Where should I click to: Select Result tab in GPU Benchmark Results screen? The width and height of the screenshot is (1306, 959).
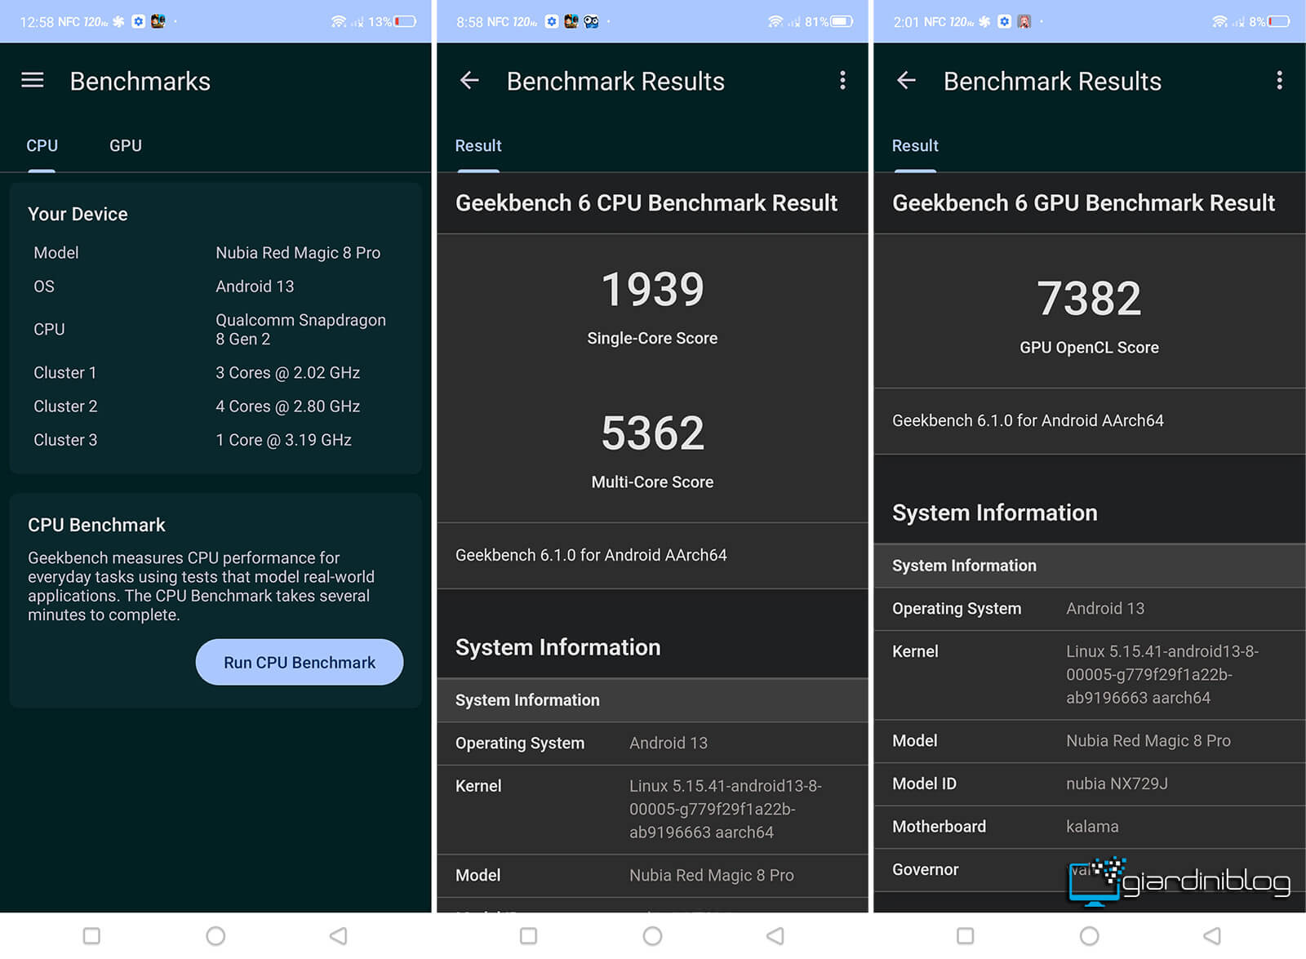click(915, 145)
